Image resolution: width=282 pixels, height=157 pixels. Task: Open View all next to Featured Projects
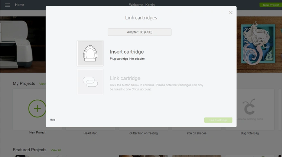click(56, 150)
